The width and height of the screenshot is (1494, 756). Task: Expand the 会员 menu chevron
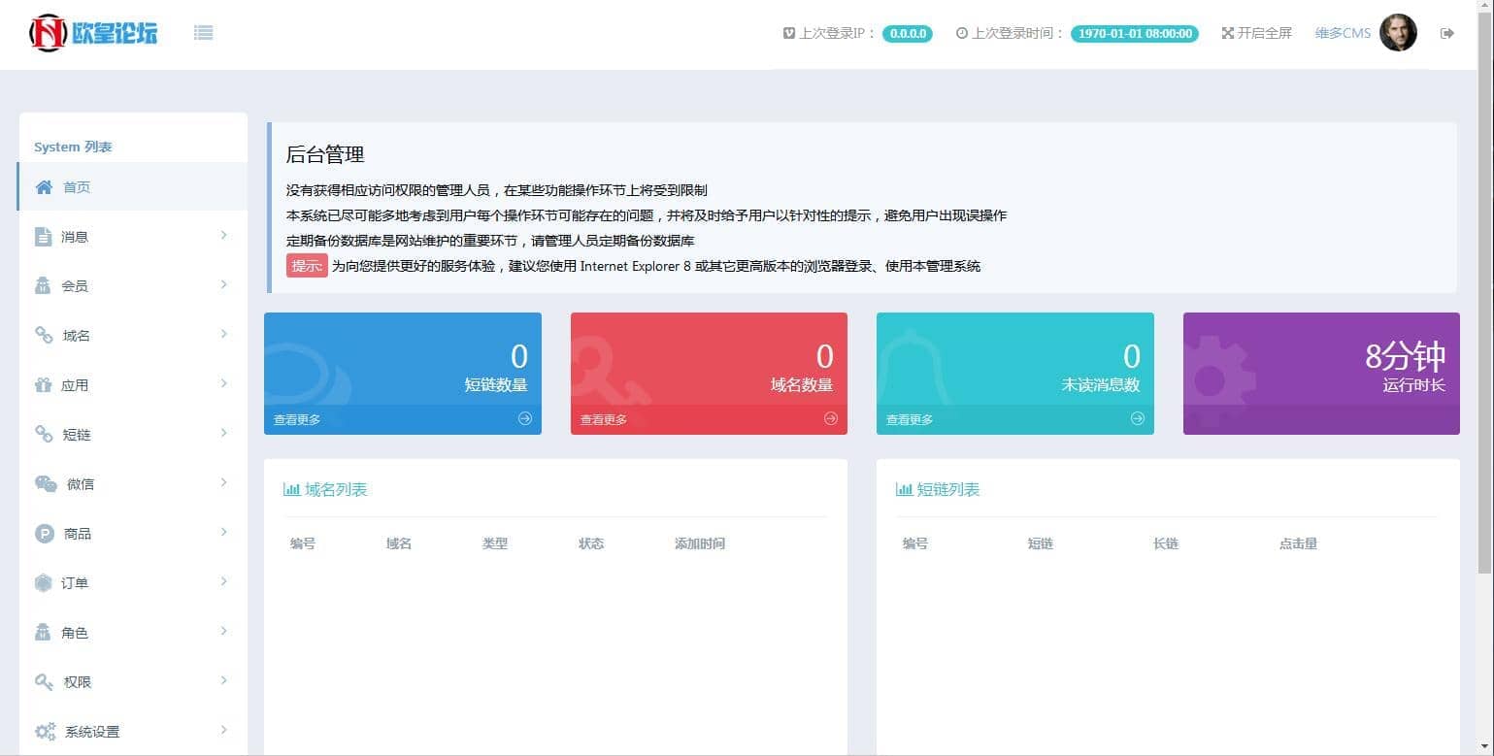(223, 284)
